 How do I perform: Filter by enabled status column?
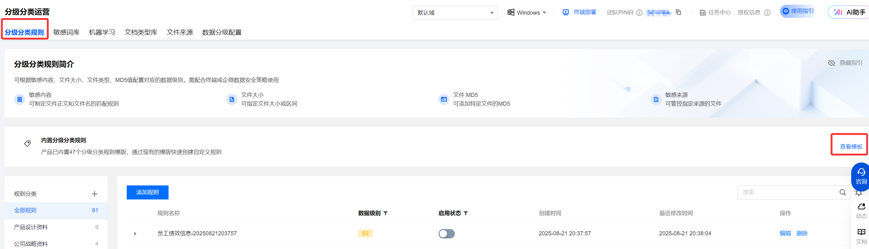point(466,213)
